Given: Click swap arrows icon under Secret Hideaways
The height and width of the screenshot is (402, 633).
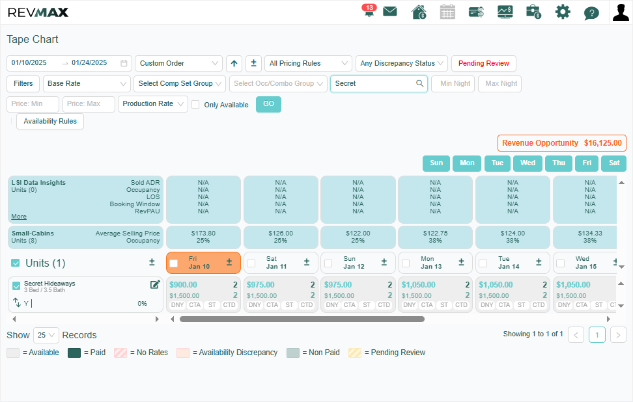Looking at the screenshot, I should pos(16,302).
